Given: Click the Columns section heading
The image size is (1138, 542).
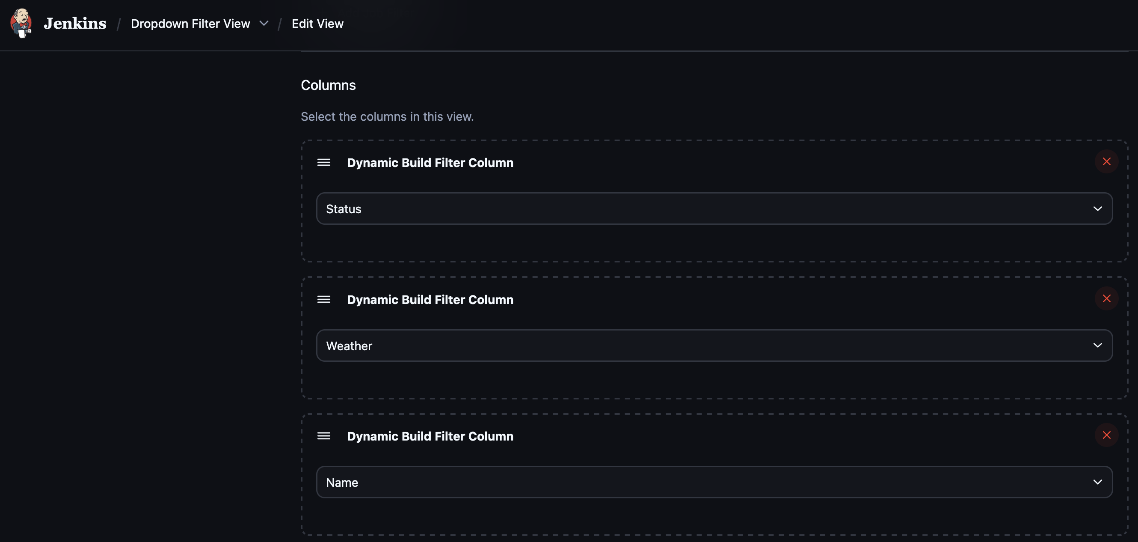Looking at the screenshot, I should coord(328,85).
